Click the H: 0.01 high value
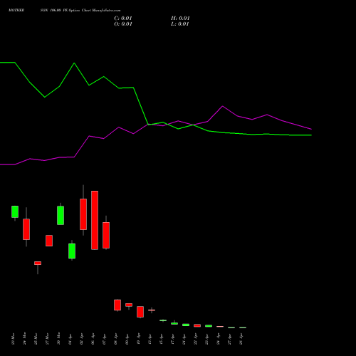 click(x=180, y=19)
